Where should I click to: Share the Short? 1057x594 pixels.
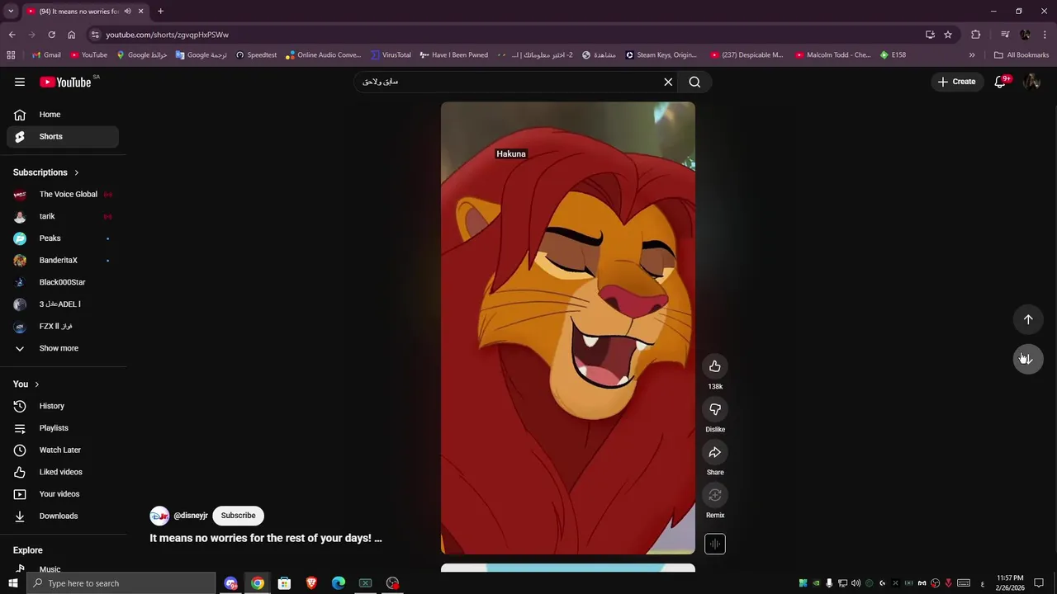pos(715,452)
